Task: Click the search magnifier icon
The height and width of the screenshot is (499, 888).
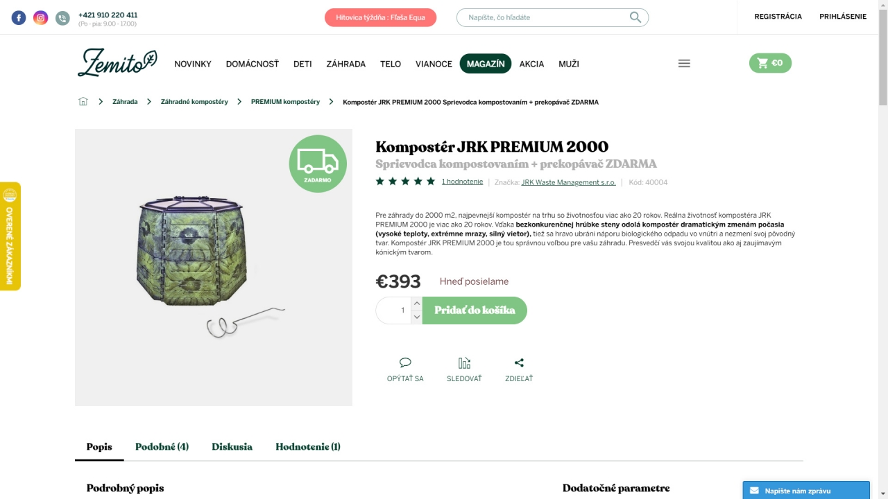Action: pyautogui.click(x=635, y=17)
